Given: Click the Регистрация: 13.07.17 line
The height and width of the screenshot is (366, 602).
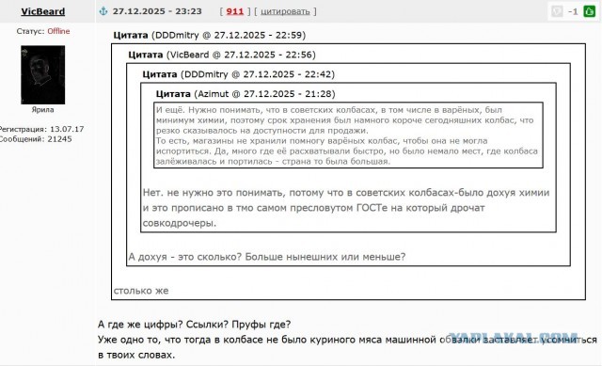Looking at the screenshot, I should coord(40,129).
